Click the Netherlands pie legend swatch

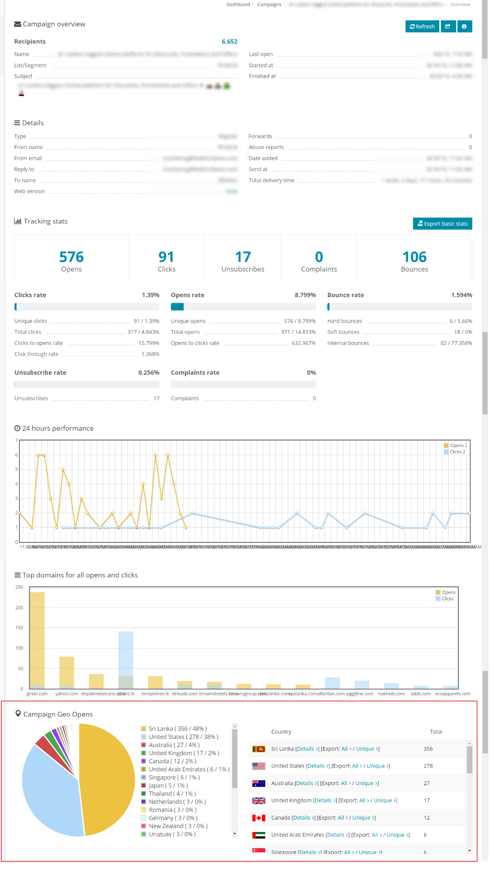[x=144, y=802]
